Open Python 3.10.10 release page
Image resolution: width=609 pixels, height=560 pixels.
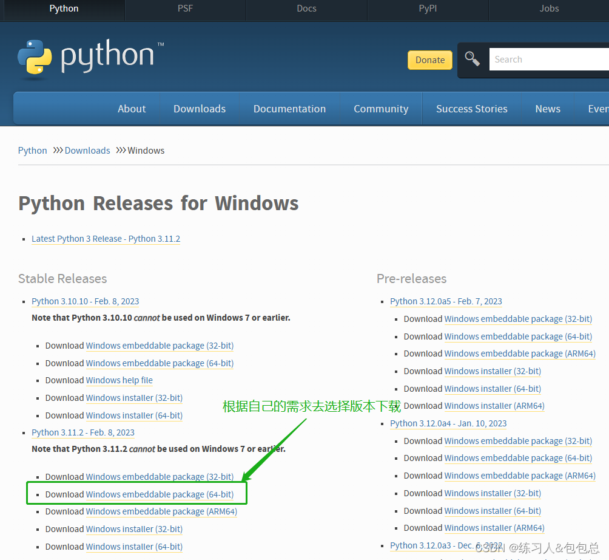85,301
